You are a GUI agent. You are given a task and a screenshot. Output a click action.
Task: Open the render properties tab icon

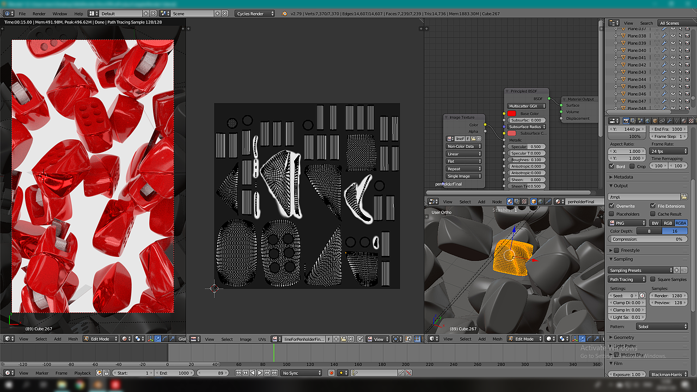point(626,121)
